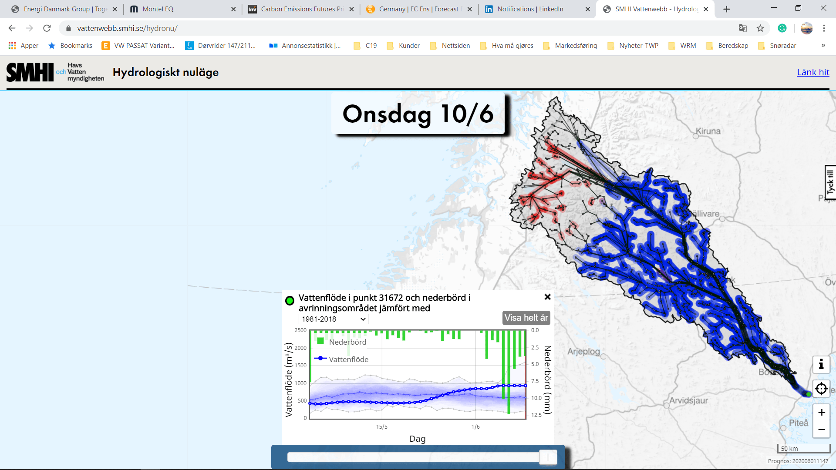This screenshot has width=836, height=470.
Task: Reload the page
Action: coord(47,28)
